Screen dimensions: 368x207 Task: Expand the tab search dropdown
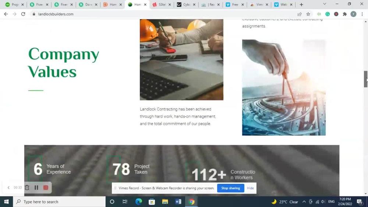point(324,4)
